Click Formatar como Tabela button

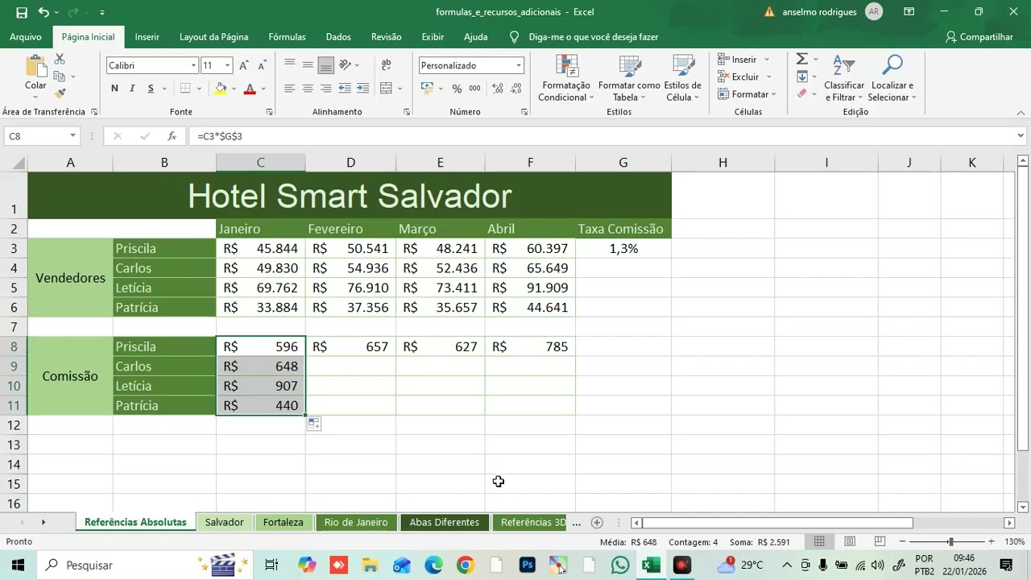[629, 79]
